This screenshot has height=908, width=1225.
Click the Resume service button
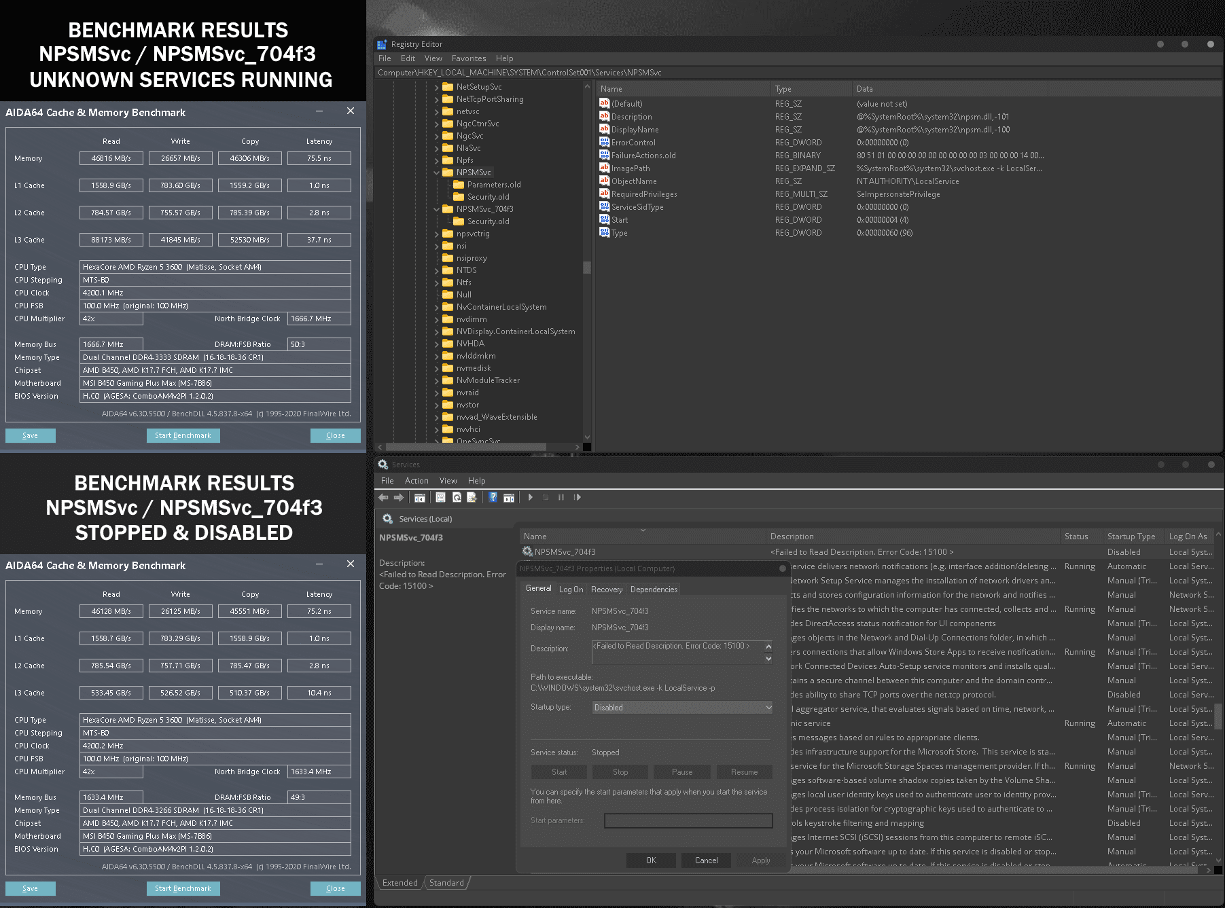pos(744,772)
